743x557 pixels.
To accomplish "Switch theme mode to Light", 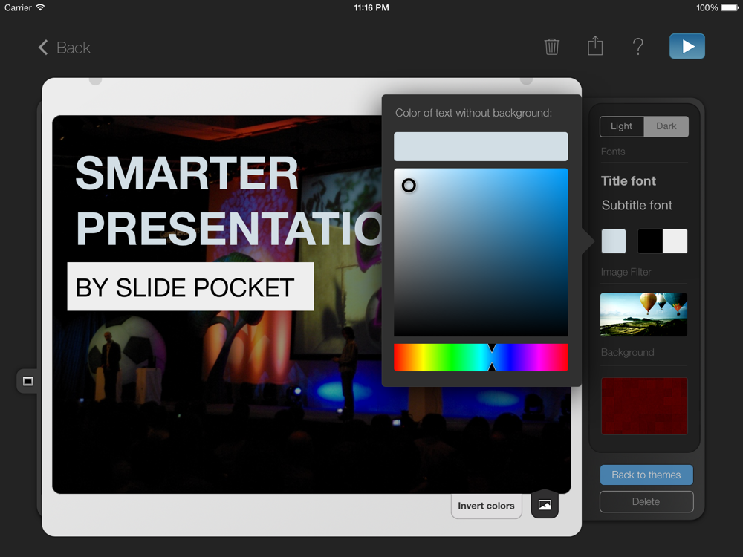I will click(621, 126).
